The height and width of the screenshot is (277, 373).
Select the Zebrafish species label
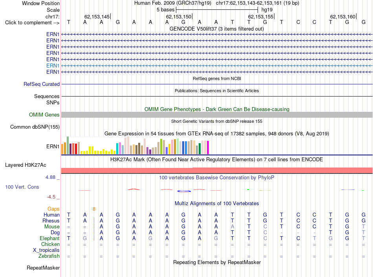[49, 256]
